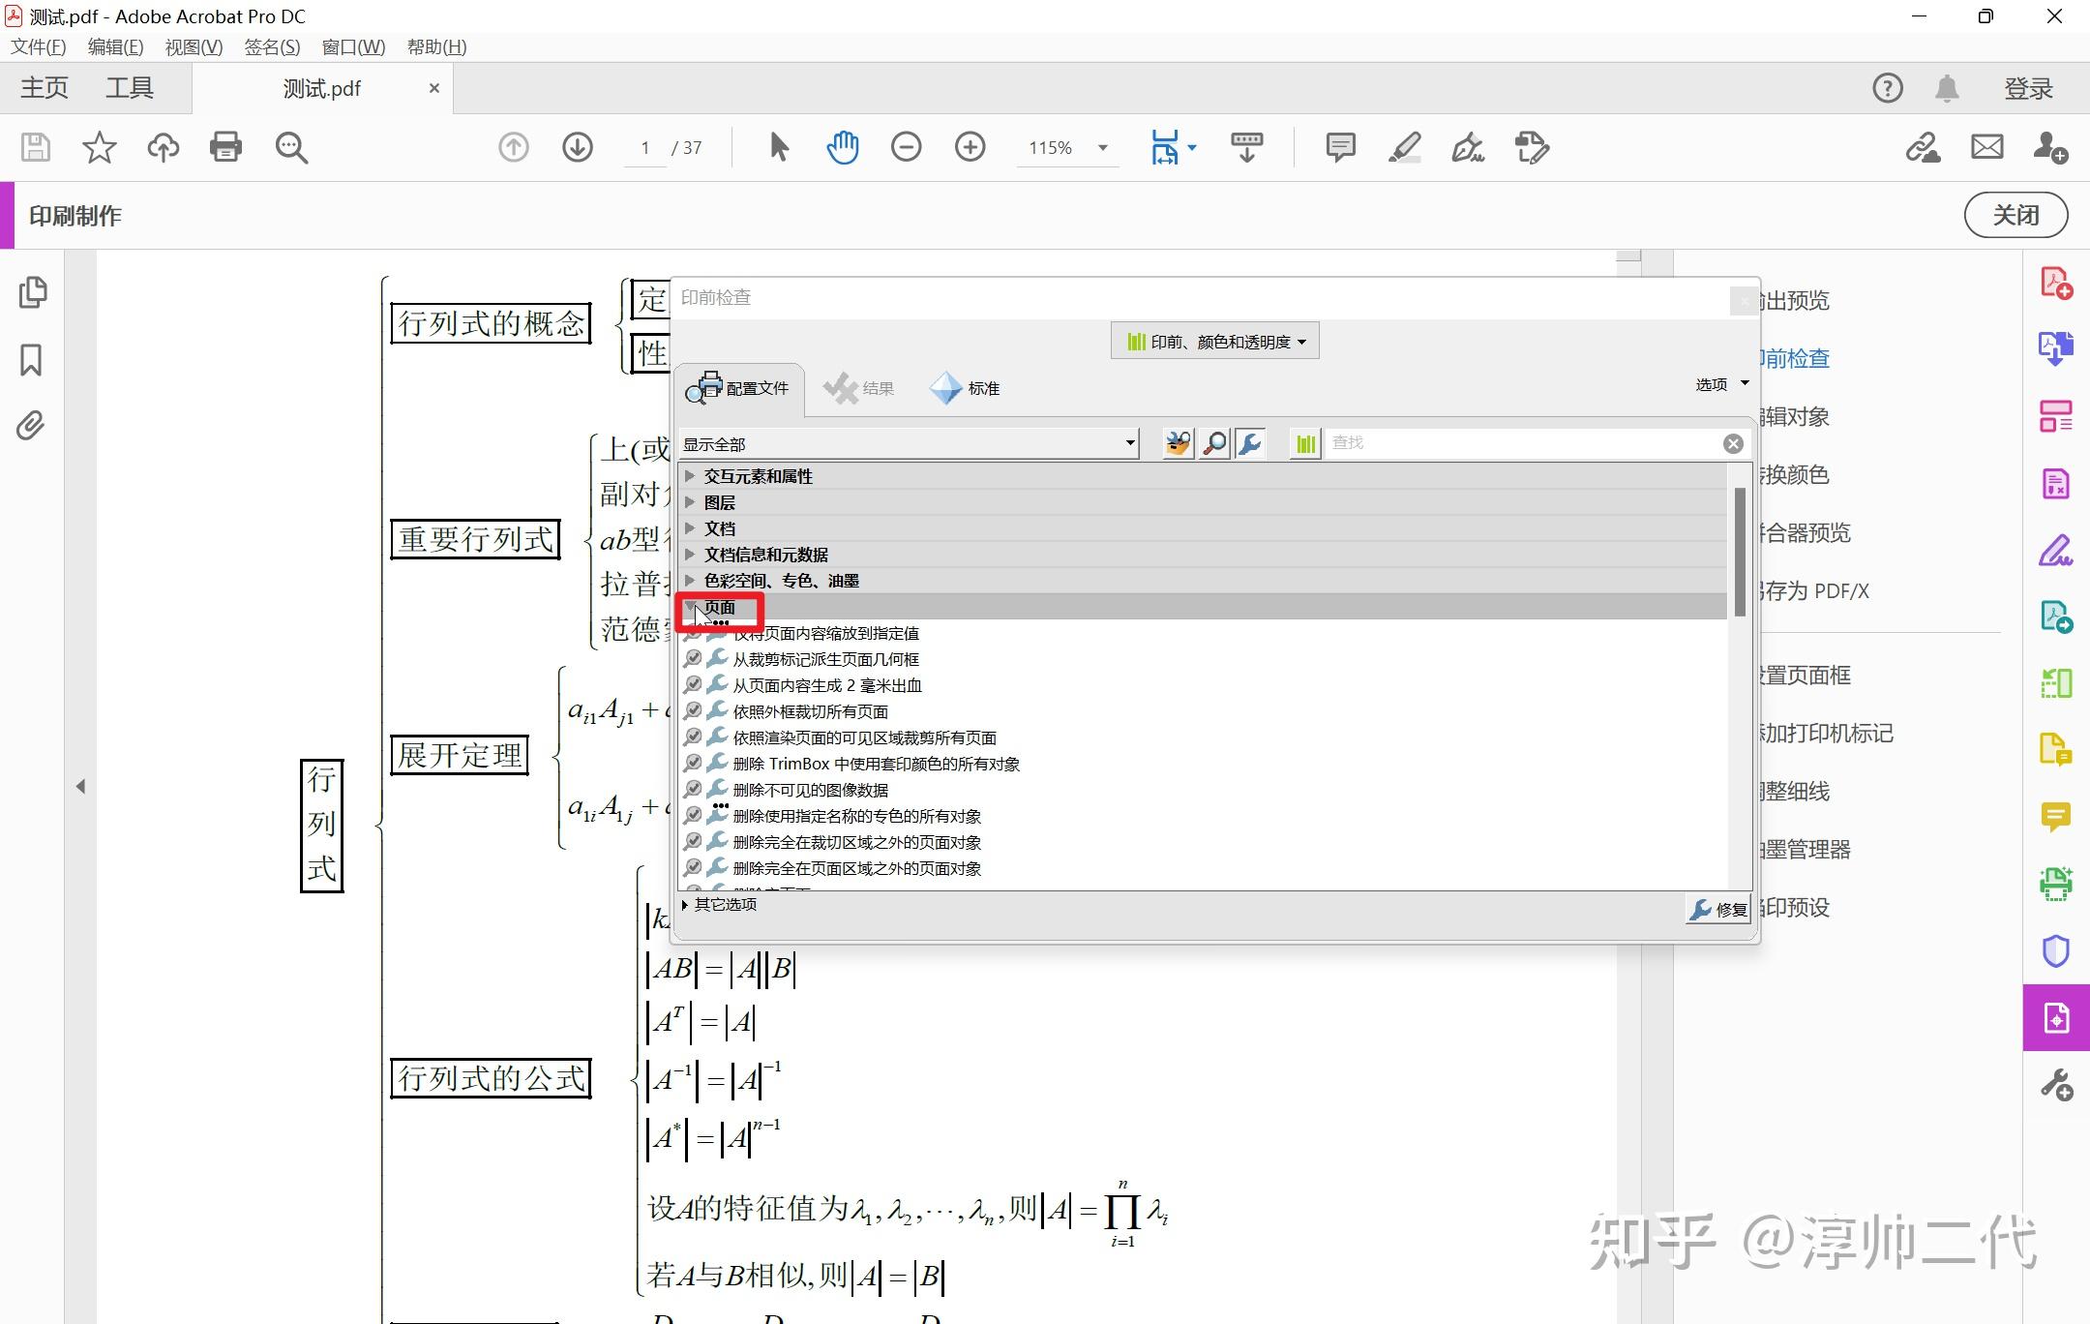Open the Bookmarks side panel icon

click(x=31, y=360)
